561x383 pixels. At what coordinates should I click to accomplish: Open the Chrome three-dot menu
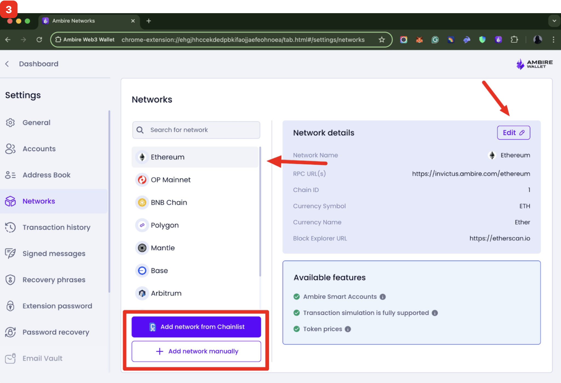553,39
